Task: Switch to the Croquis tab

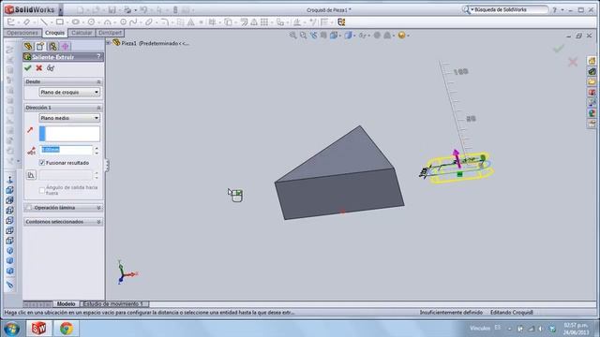Action: point(54,33)
